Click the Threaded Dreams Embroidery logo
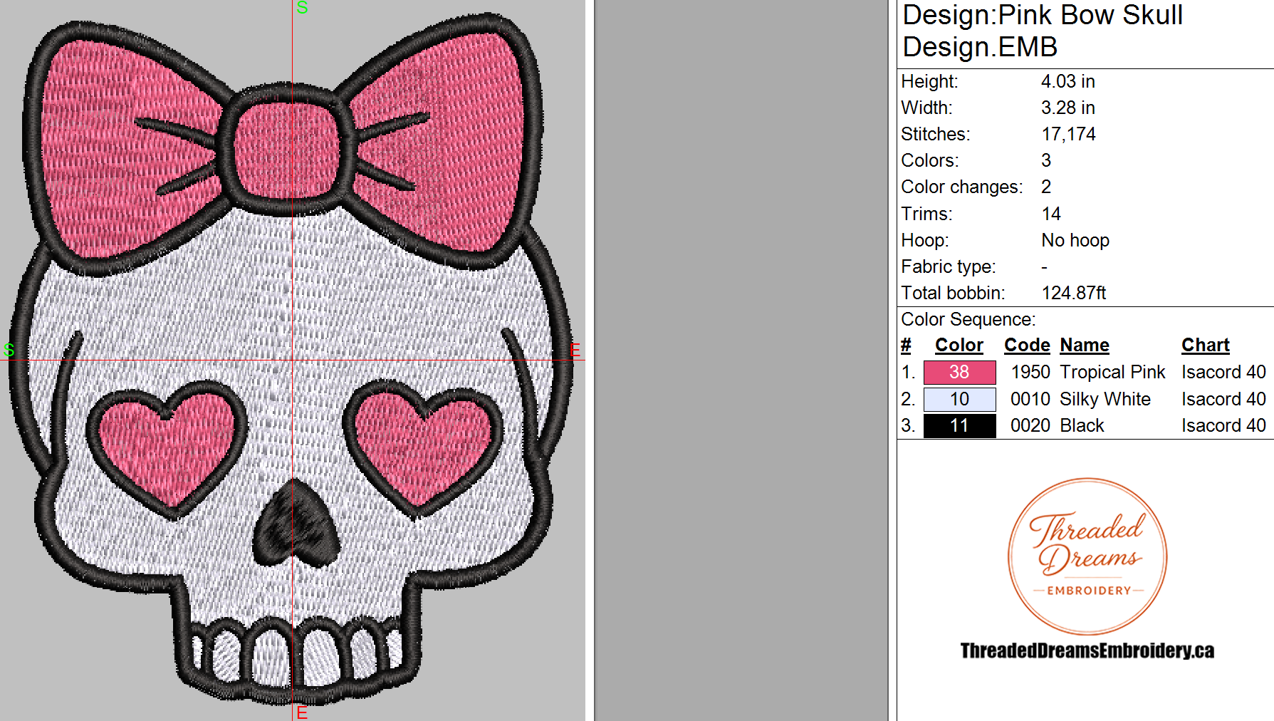The image size is (1274, 721). [x=1087, y=556]
